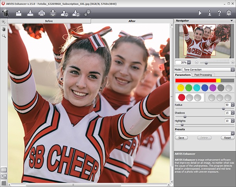
Task: Click the Delete preset button
Action: click(x=204, y=138)
